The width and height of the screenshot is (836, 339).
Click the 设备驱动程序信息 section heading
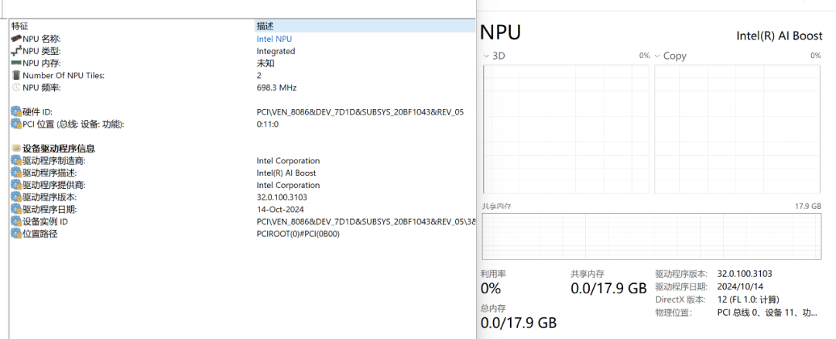[x=59, y=148]
